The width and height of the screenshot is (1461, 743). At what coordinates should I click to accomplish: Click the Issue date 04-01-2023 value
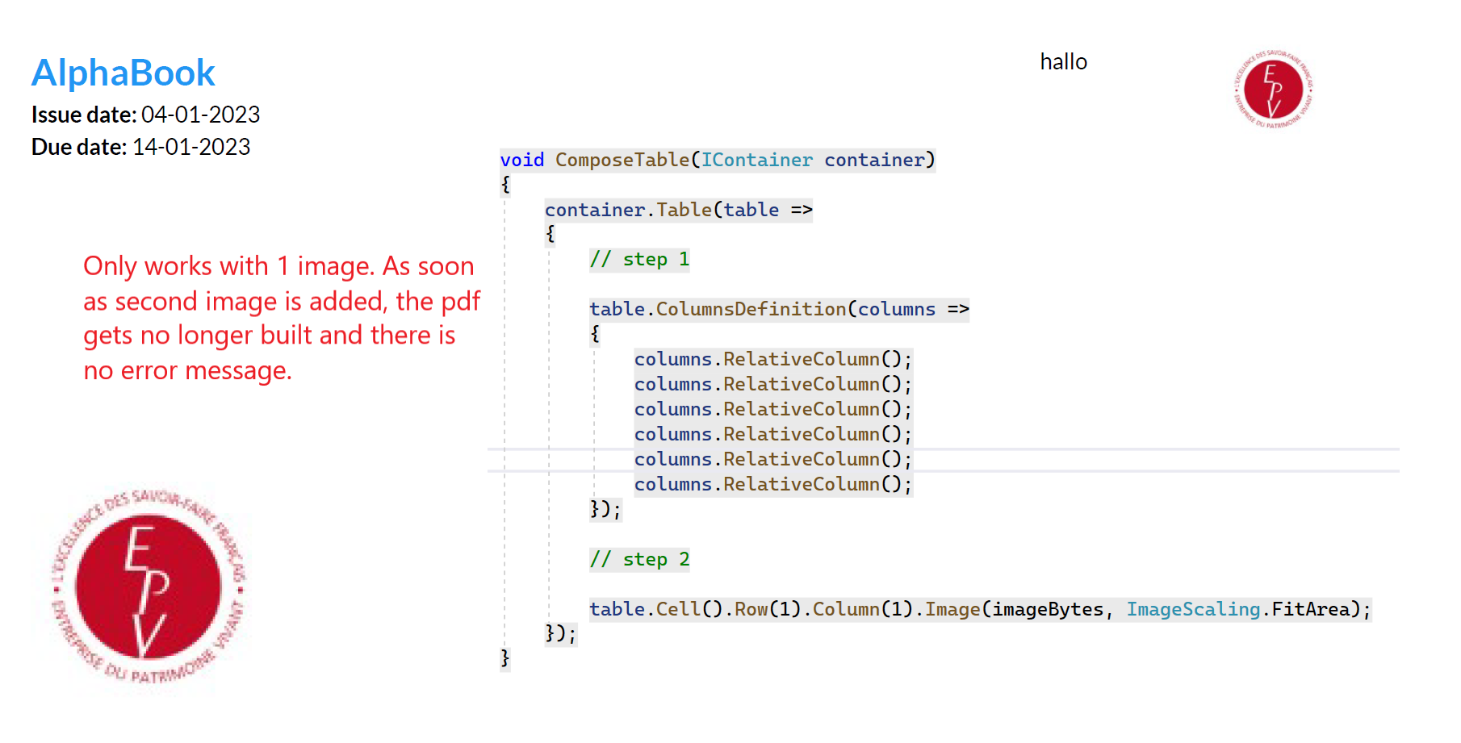pyautogui.click(x=200, y=115)
